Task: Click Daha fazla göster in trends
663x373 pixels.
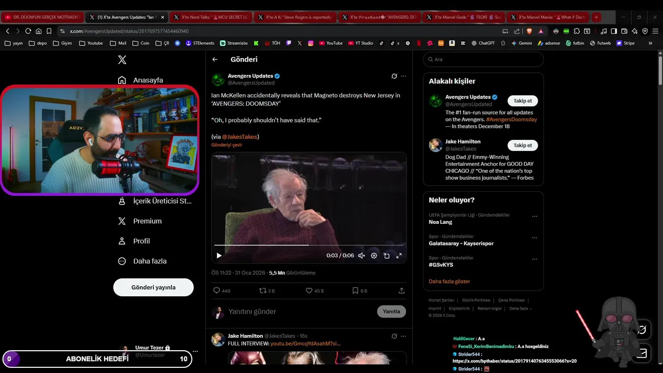Action: pyautogui.click(x=450, y=282)
